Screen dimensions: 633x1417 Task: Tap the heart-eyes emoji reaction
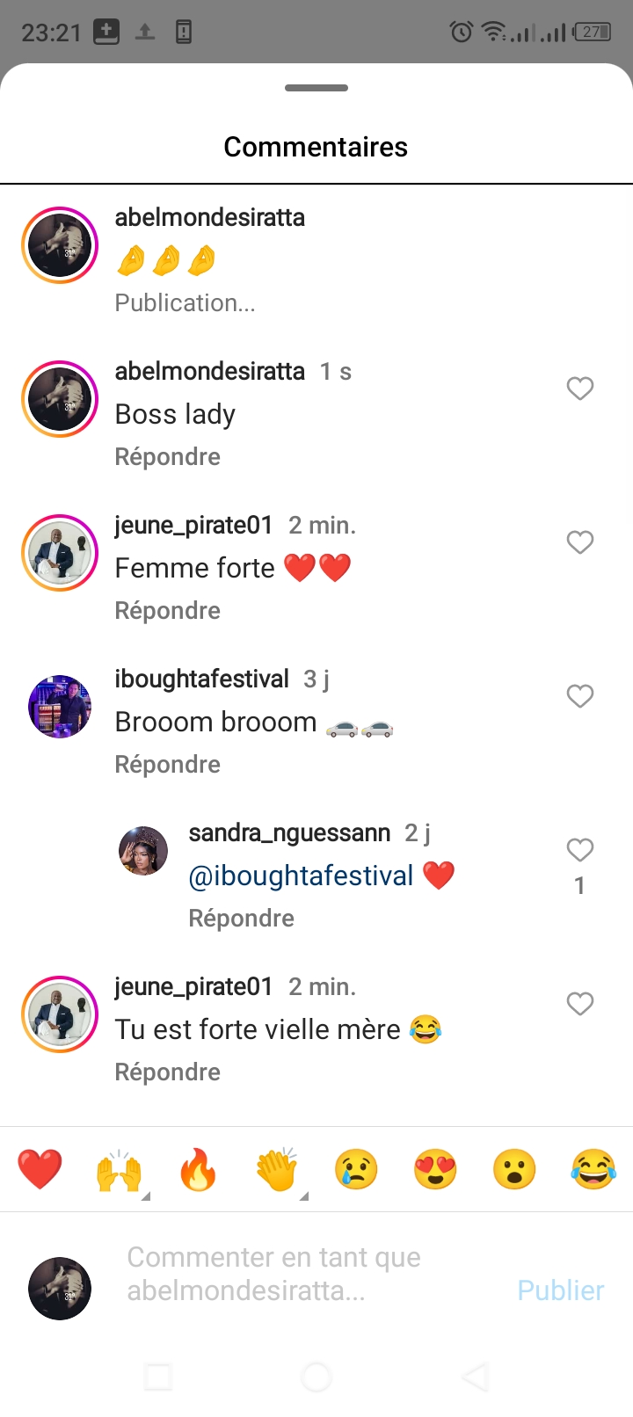435,1170
